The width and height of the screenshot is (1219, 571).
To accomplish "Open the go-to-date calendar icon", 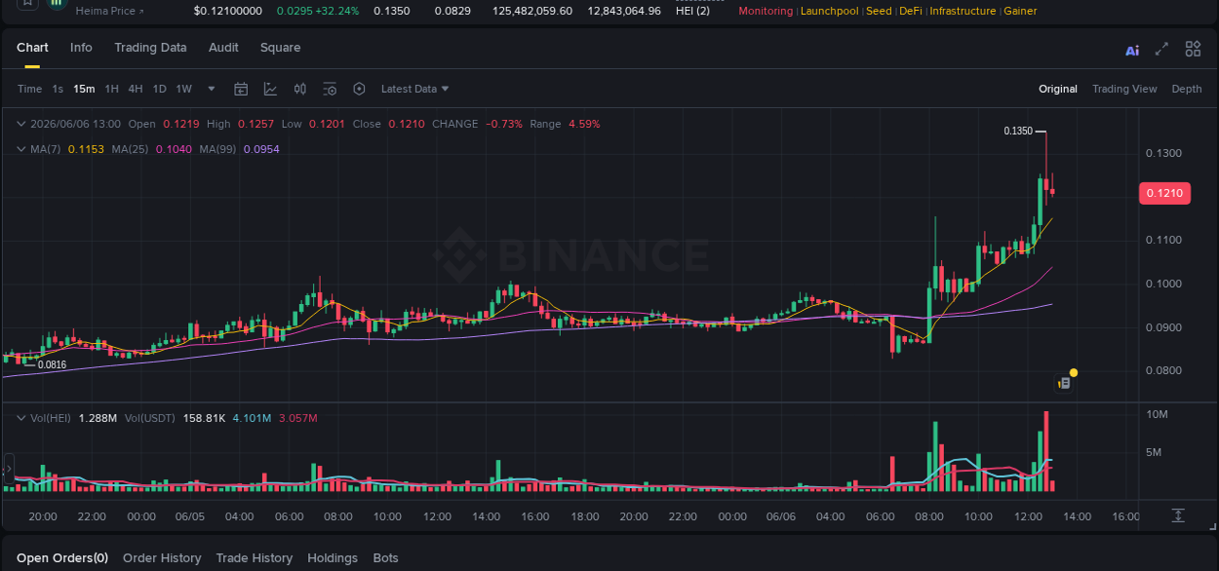I will pyautogui.click(x=241, y=89).
